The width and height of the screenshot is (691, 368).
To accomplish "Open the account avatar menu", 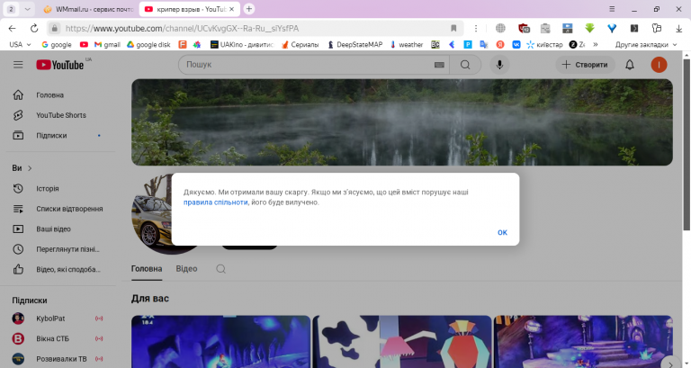I will [659, 65].
